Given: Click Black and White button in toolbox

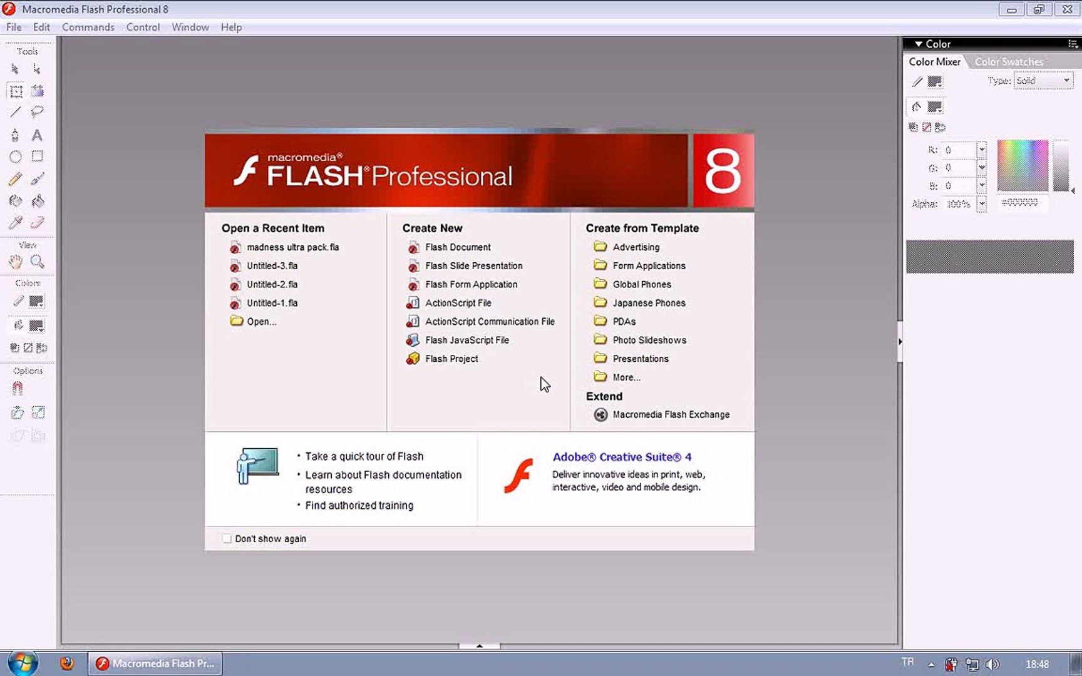Looking at the screenshot, I should point(14,348).
